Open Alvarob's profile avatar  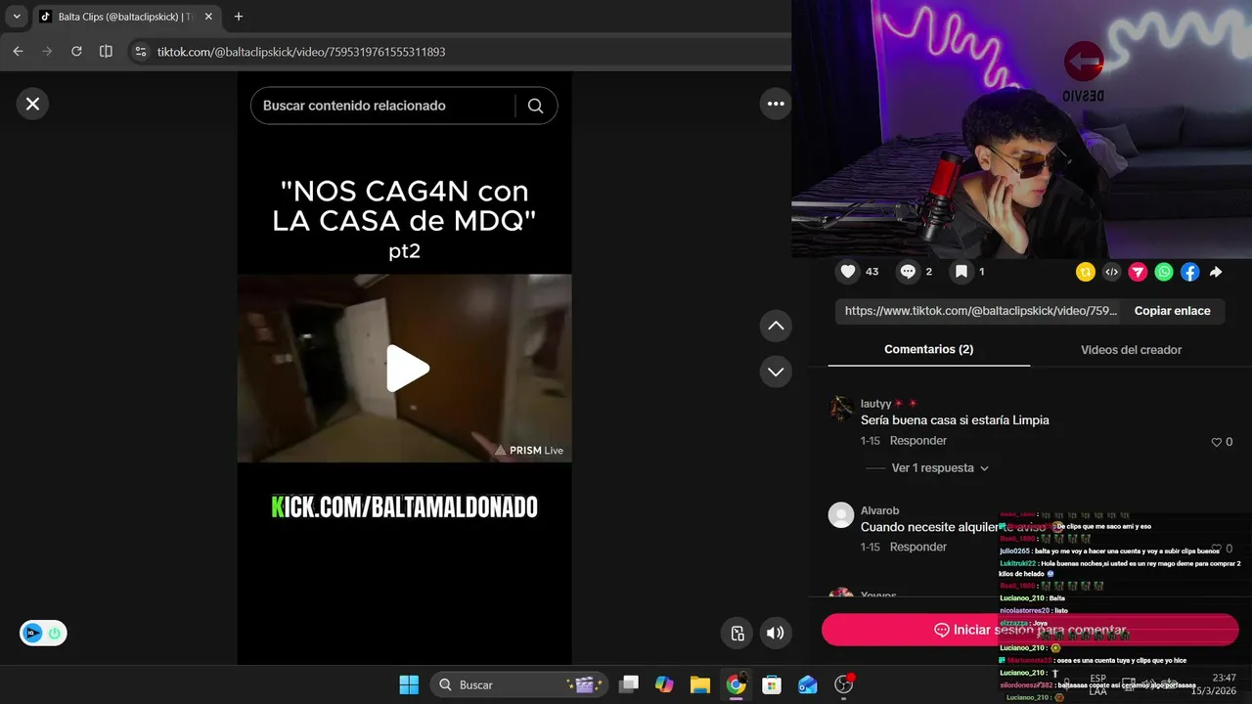coord(841,515)
